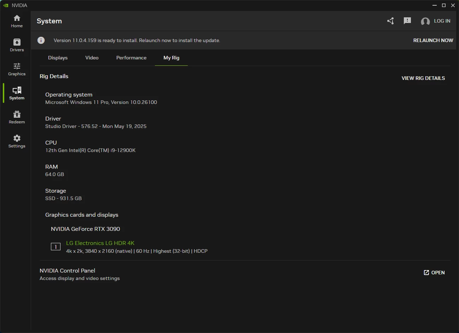
Task: Click the NVIDIA Control Panel heading
Action: (68, 270)
